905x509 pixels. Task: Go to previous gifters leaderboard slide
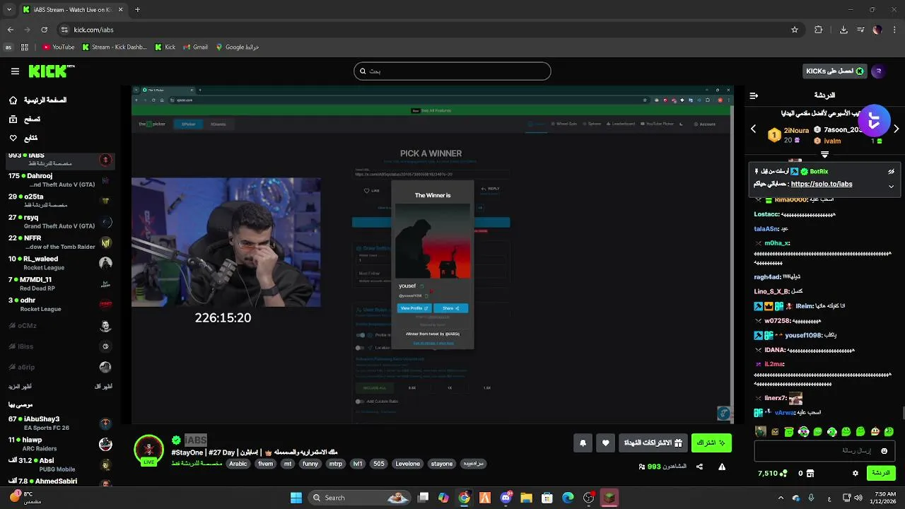pos(753,129)
